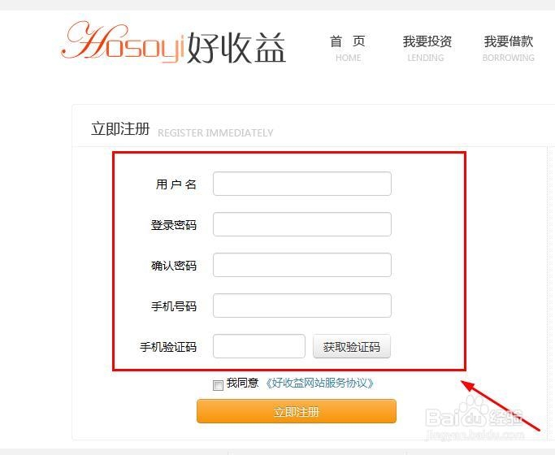Click the REGISTER IMMEDIATELY subtitle
Image resolution: width=555 pixels, height=455 pixels.
click(215, 133)
